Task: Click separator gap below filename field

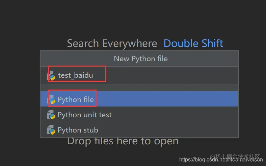Action: (x=139, y=88)
